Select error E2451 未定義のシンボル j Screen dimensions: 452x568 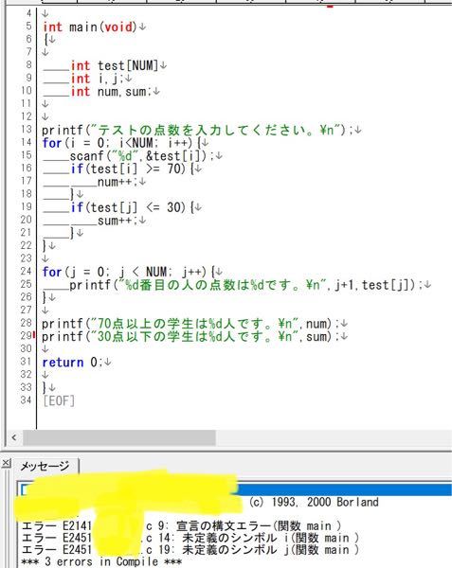click(x=190, y=550)
